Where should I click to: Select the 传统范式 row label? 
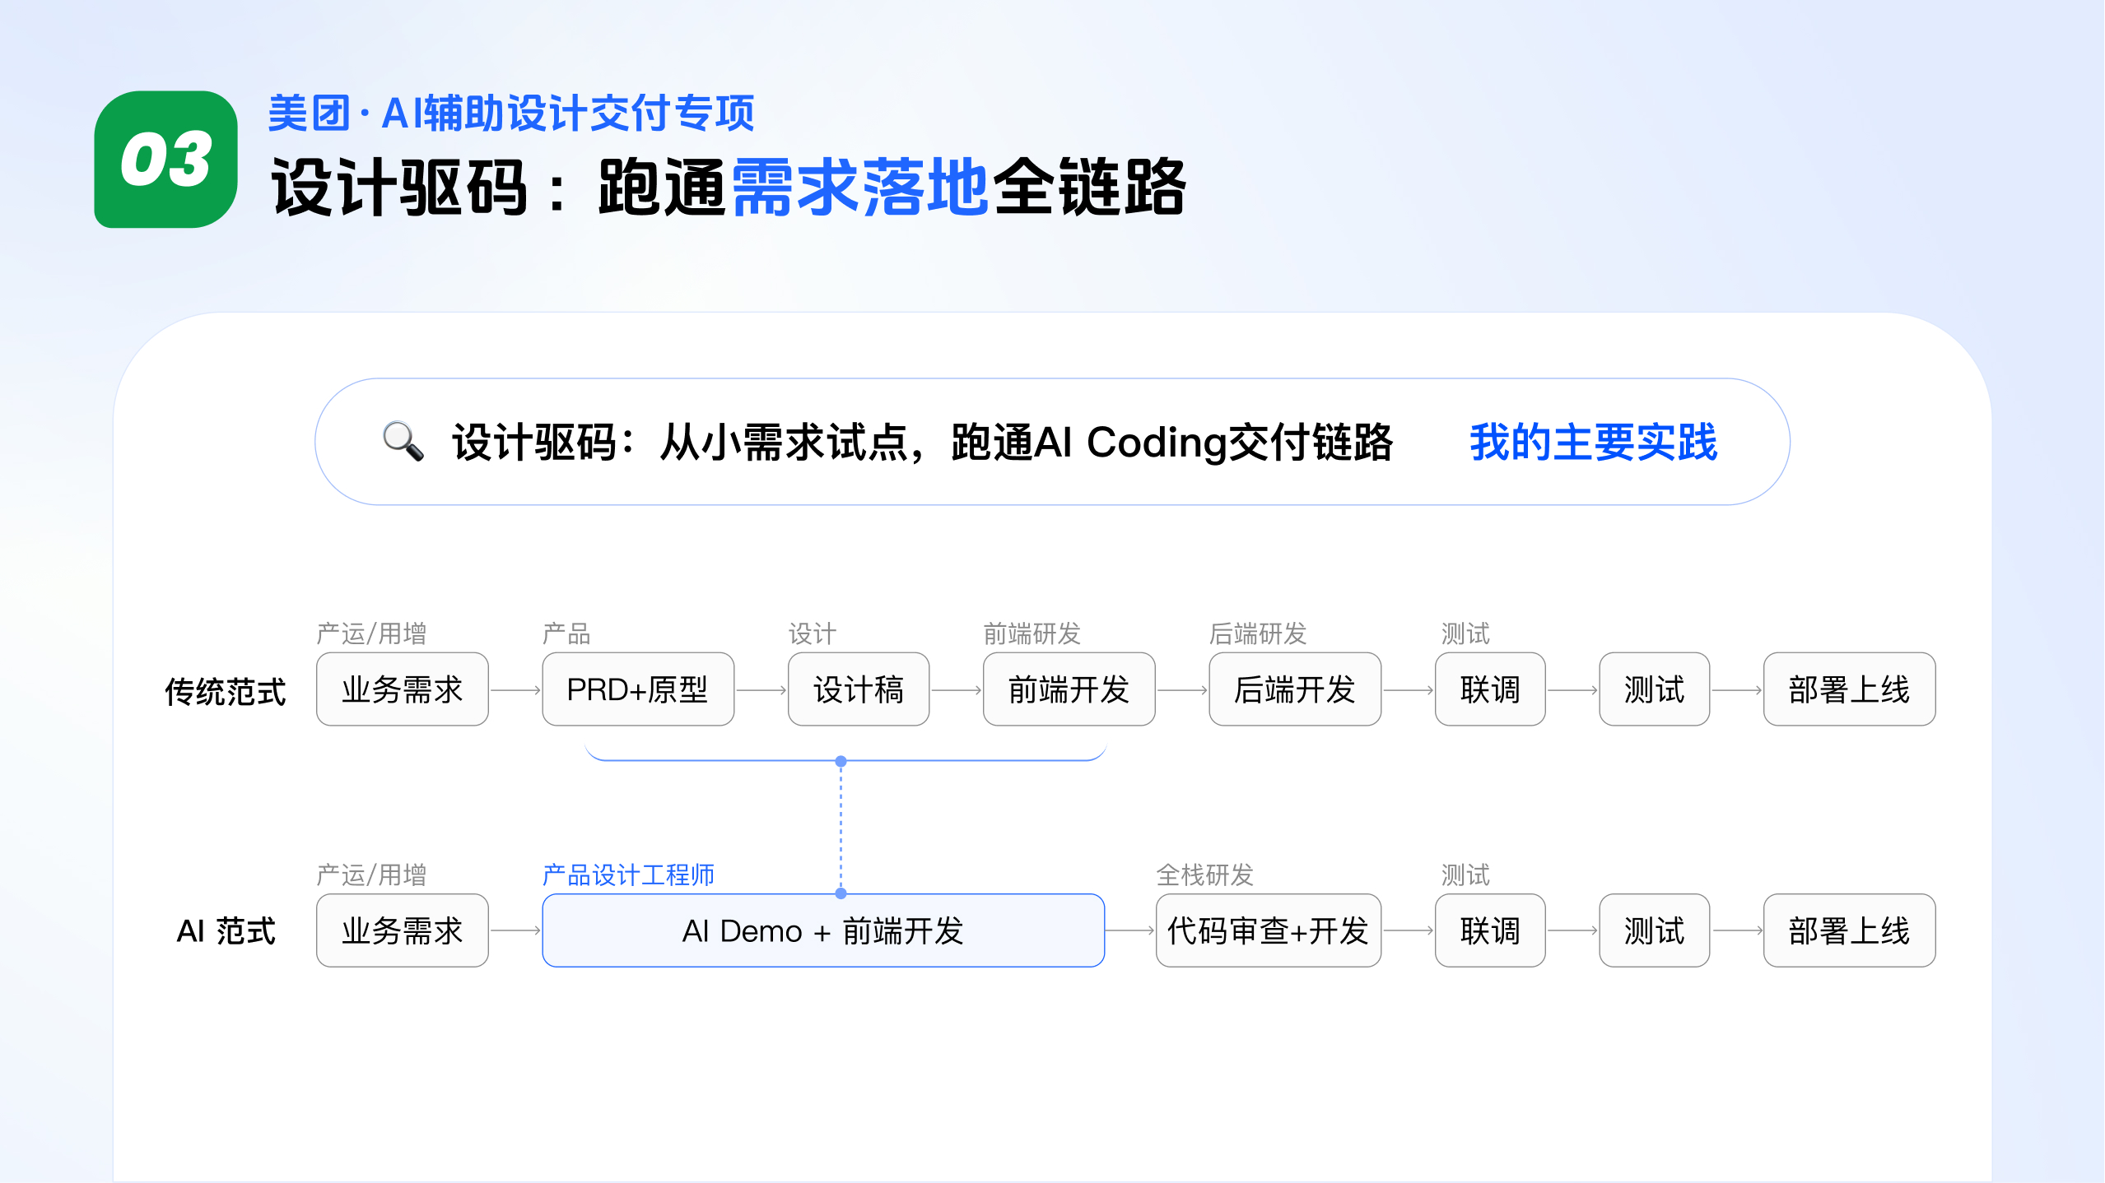pyautogui.click(x=226, y=691)
